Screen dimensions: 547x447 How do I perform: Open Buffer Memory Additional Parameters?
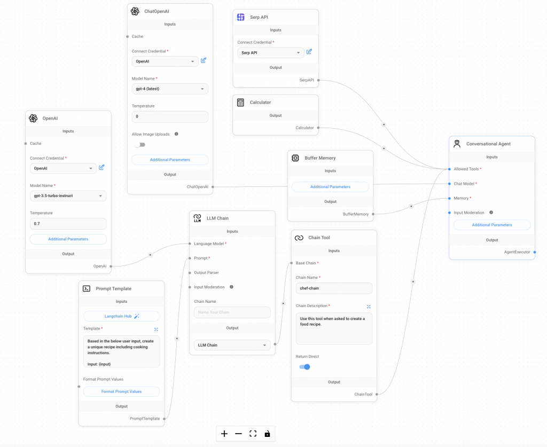[x=330, y=187]
